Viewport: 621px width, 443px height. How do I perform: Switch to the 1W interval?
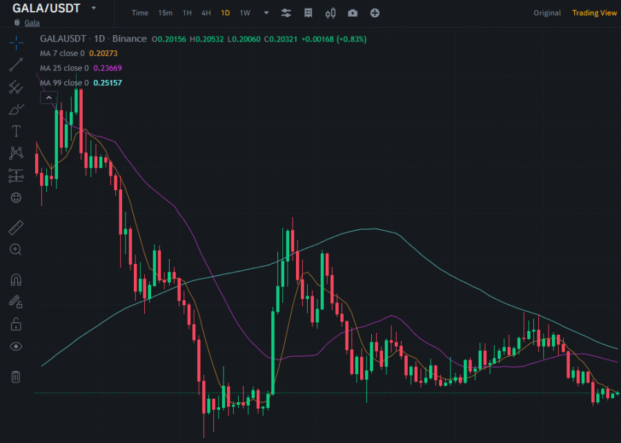coord(245,13)
